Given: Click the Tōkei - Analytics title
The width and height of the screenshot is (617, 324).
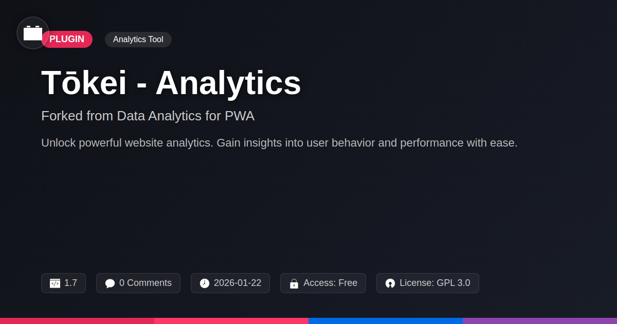Looking at the screenshot, I should pyautogui.click(x=171, y=83).
